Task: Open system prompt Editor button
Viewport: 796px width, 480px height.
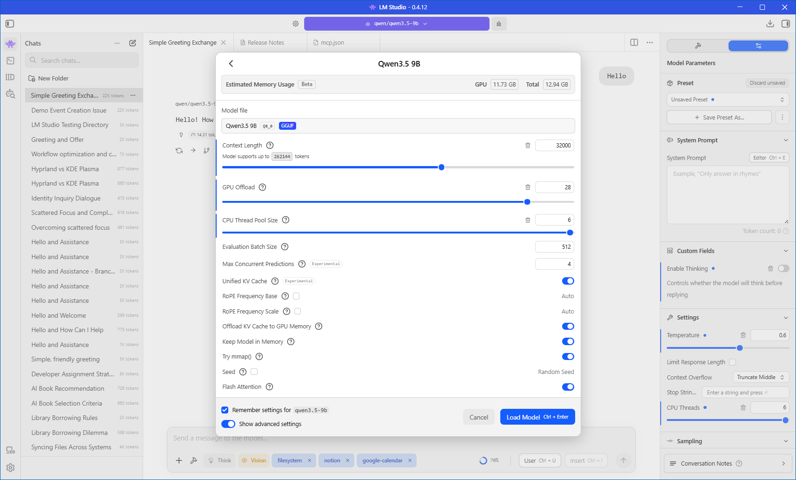Action: point(769,158)
